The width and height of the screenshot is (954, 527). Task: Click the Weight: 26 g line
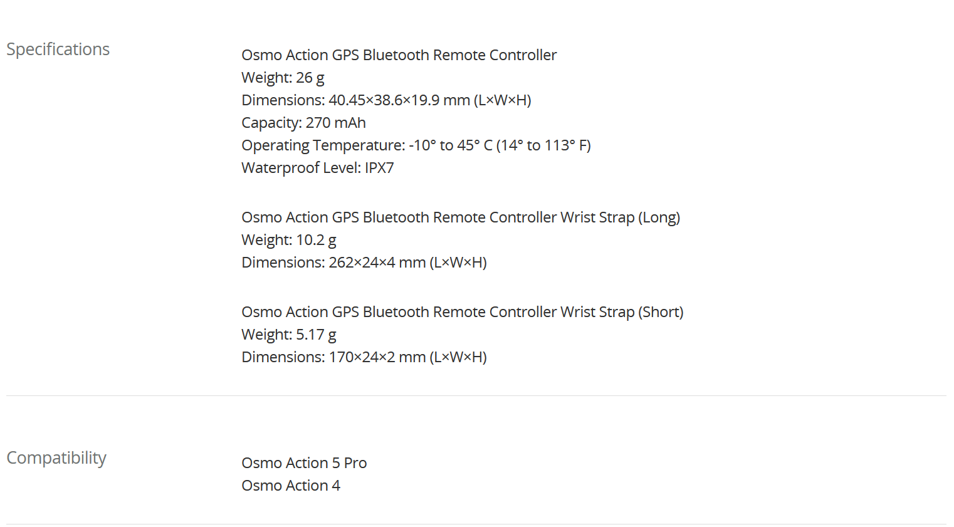(x=283, y=78)
